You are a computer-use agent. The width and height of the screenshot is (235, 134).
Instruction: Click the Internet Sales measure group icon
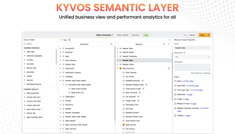click(121, 49)
